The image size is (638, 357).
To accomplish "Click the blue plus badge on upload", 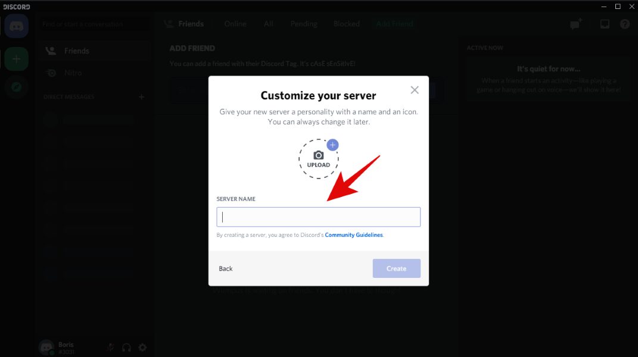I will click(332, 145).
